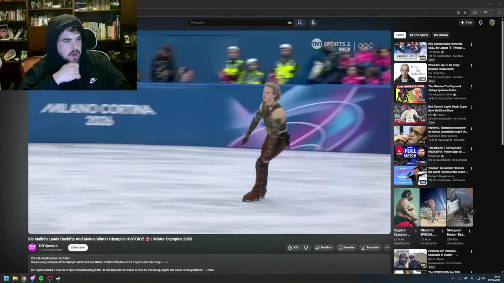The image size is (504, 283).
Task: Click the install app icon in address bar
Action: click(458, 12)
